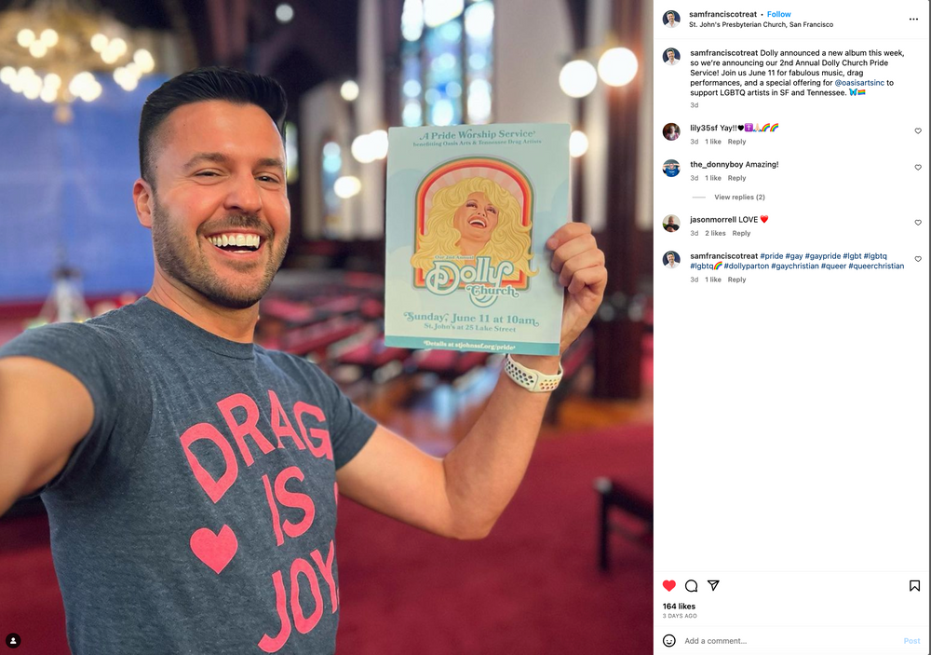Image resolution: width=931 pixels, height=655 pixels.
Task: Open the emoji picker smiley icon
Action: 669,641
